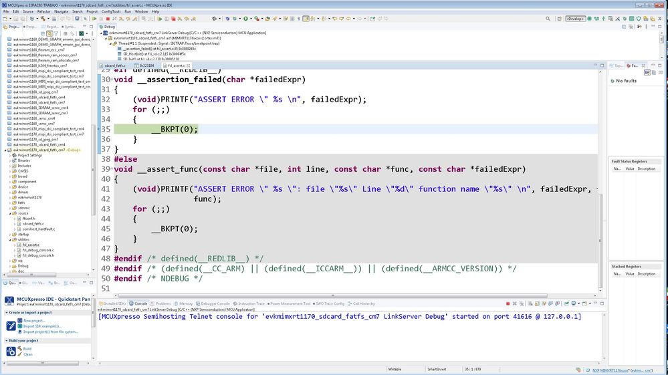
Task: Click the editor's horizontal scrollbar
Action: click(332, 295)
